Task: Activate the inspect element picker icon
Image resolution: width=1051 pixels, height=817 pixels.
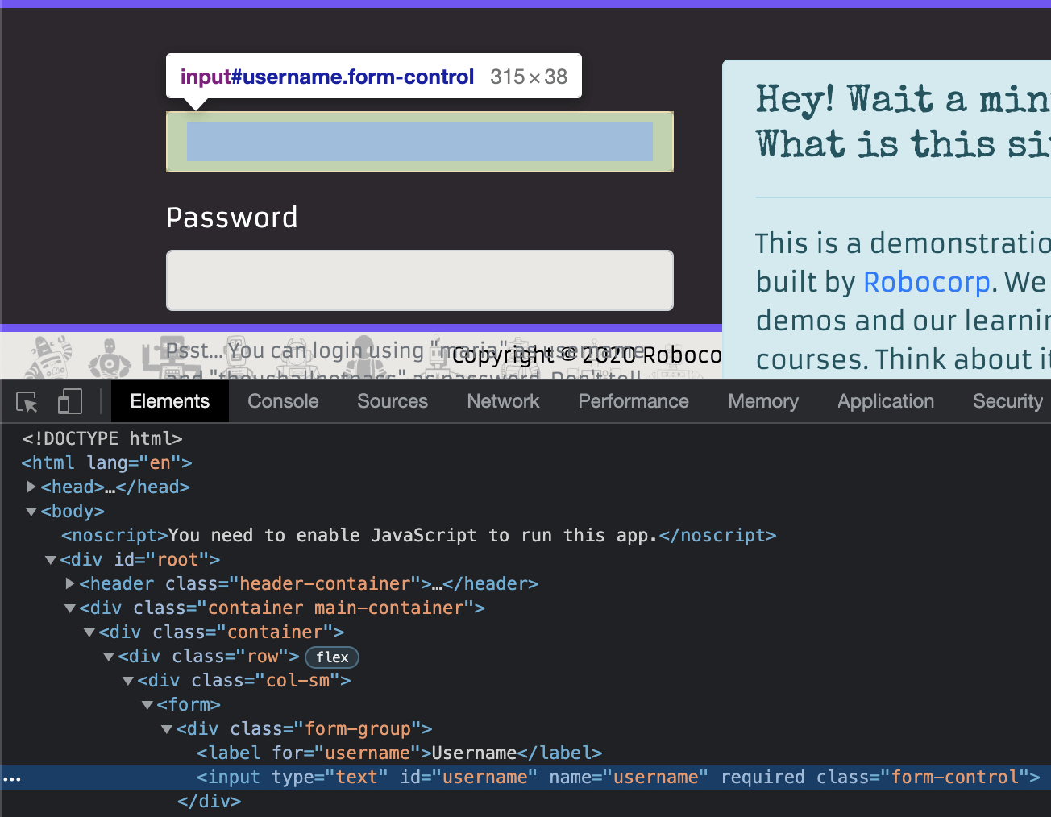Action: click(x=27, y=401)
